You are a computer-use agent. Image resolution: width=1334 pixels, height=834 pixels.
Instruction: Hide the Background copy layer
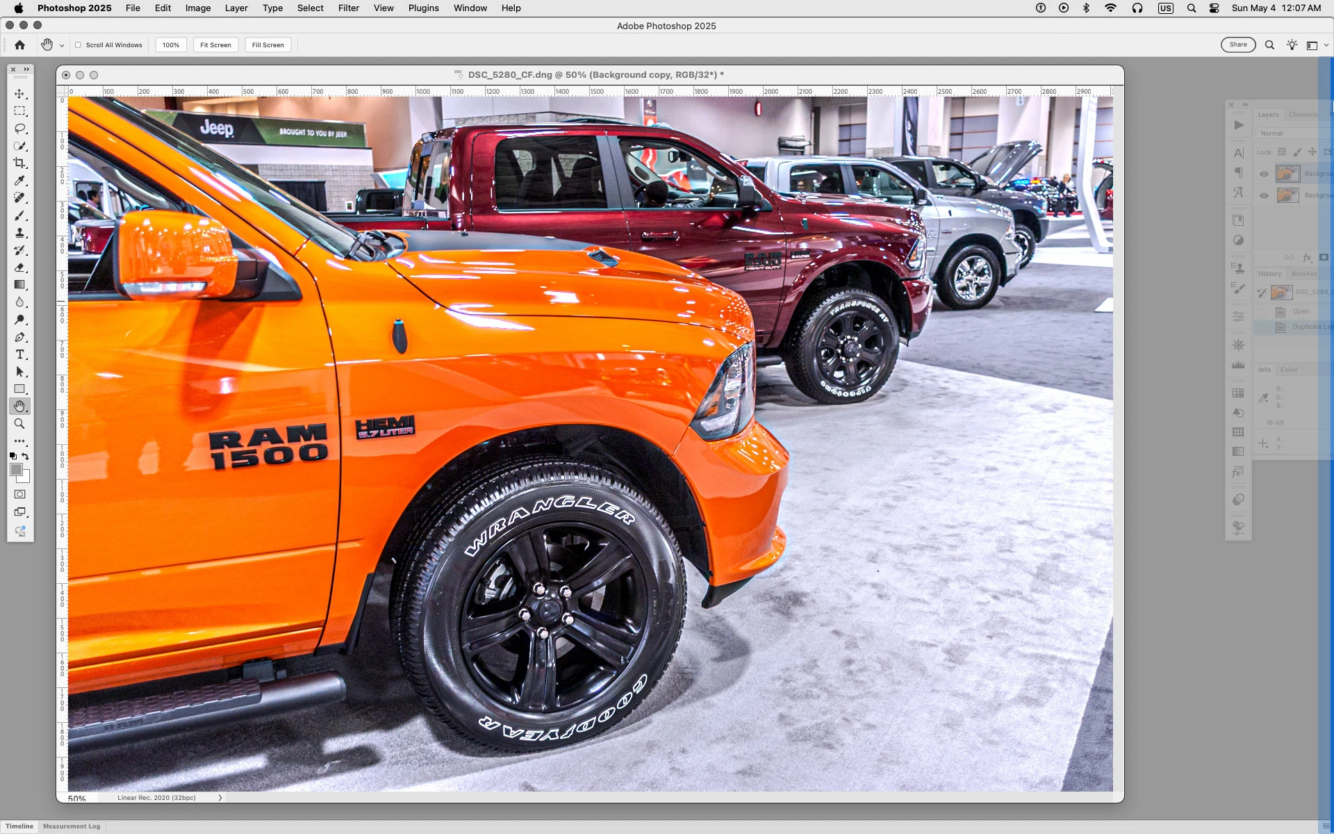1264,174
